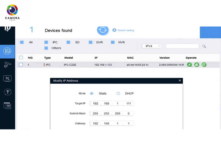Image resolution: width=221 pixels, height=166 pixels.
Task: Click the last octet of Target IP
Action: [128, 103]
